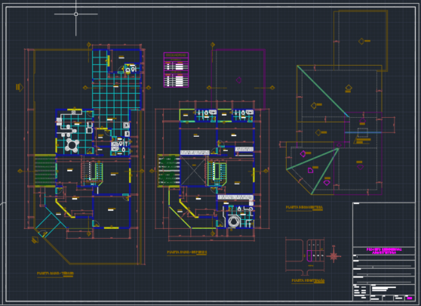Viewport: 421px width, 306px height.
Task: Pick the magenta Esquadrias schedule table
Action: [176, 70]
